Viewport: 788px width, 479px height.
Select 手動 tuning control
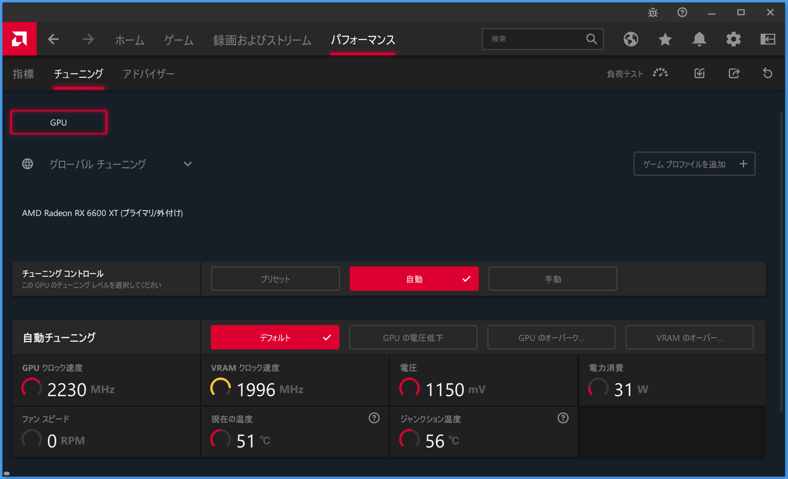pyautogui.click(x=553, y=279)
